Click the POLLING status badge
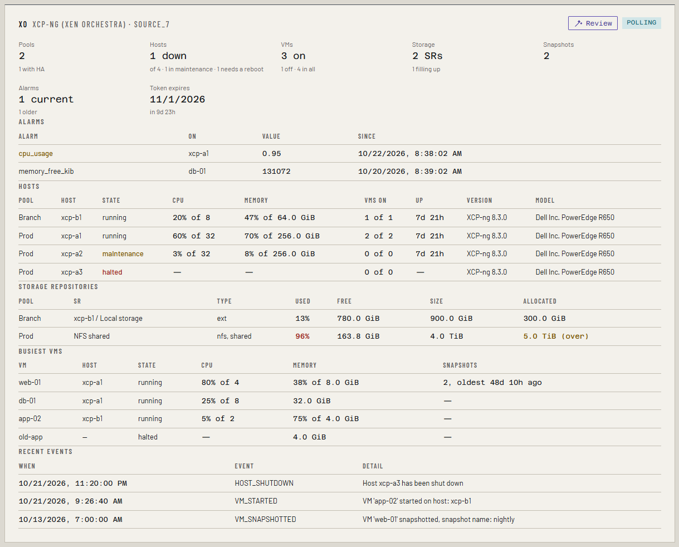 click(642, 23)
